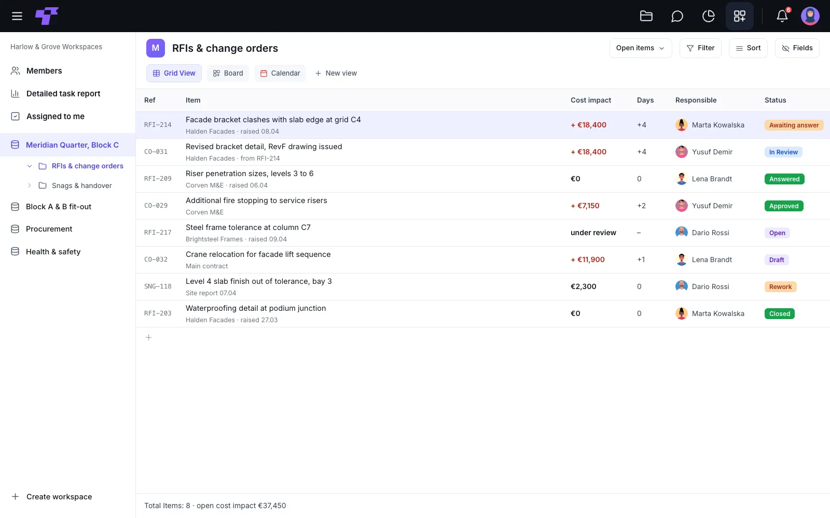Open Detailed task report

point(63,94)
